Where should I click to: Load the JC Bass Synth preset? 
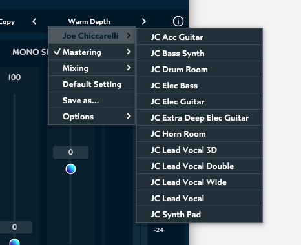(x=200, y=53)
